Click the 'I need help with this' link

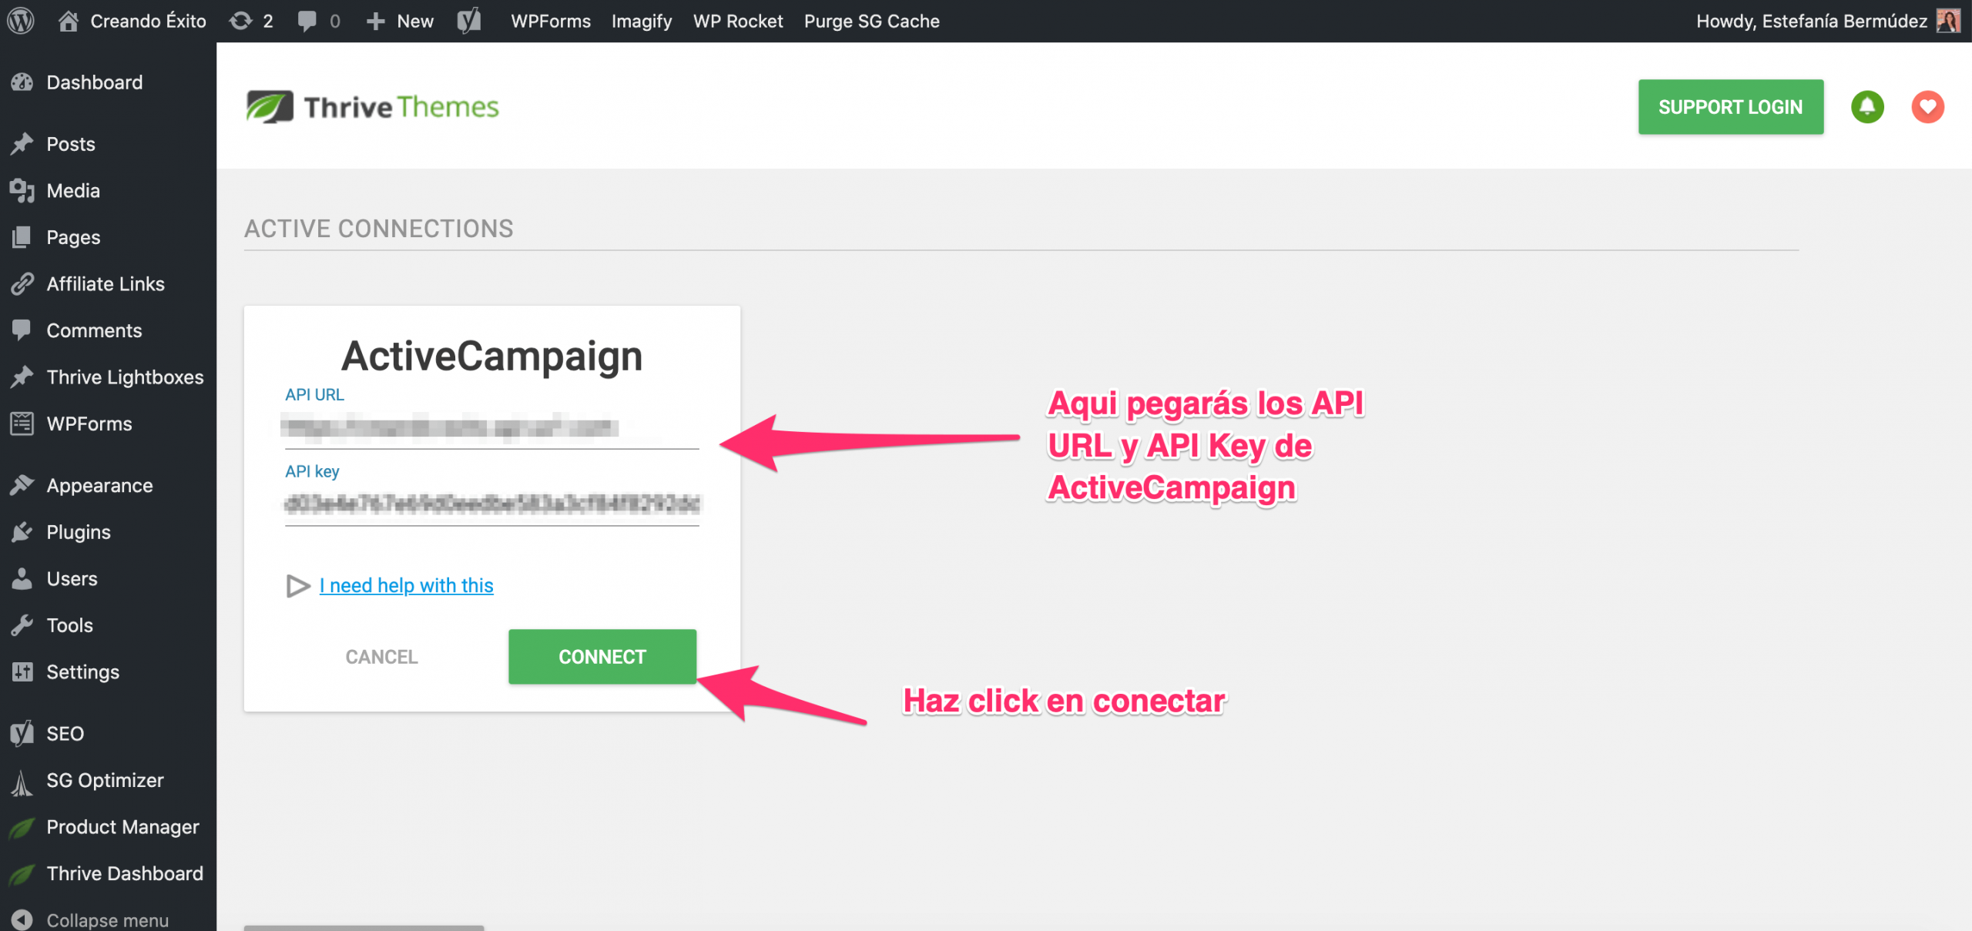pyautogui.click(x=406, y=584)
